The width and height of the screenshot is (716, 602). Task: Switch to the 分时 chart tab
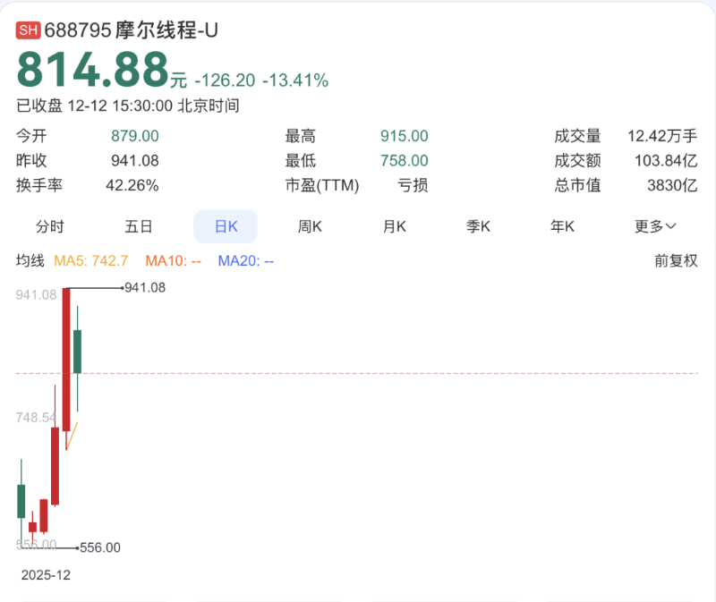tap(50, 226)
